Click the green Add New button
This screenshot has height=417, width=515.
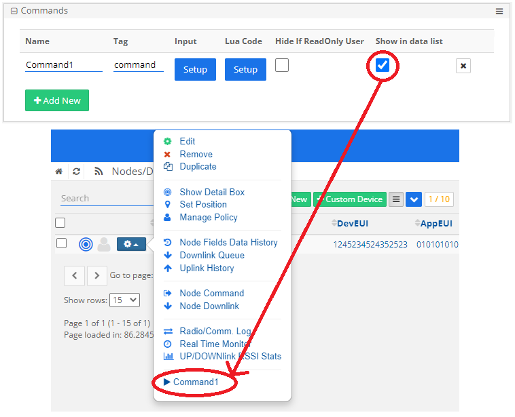[57, 100]
